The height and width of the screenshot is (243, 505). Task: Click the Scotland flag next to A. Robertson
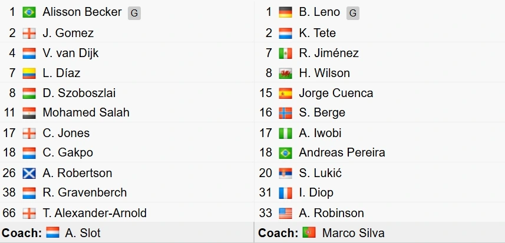29,173
